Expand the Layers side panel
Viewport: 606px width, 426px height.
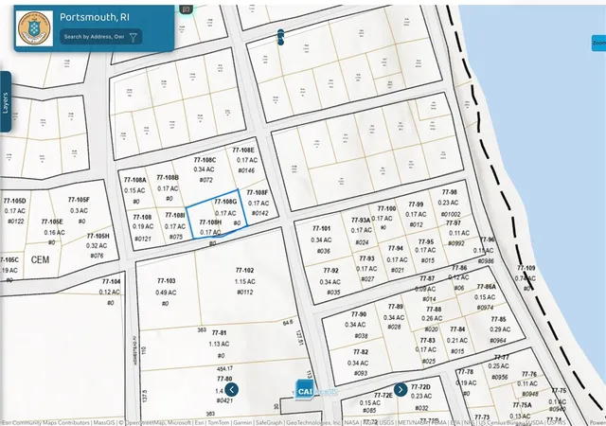click(x=6, y=102)
